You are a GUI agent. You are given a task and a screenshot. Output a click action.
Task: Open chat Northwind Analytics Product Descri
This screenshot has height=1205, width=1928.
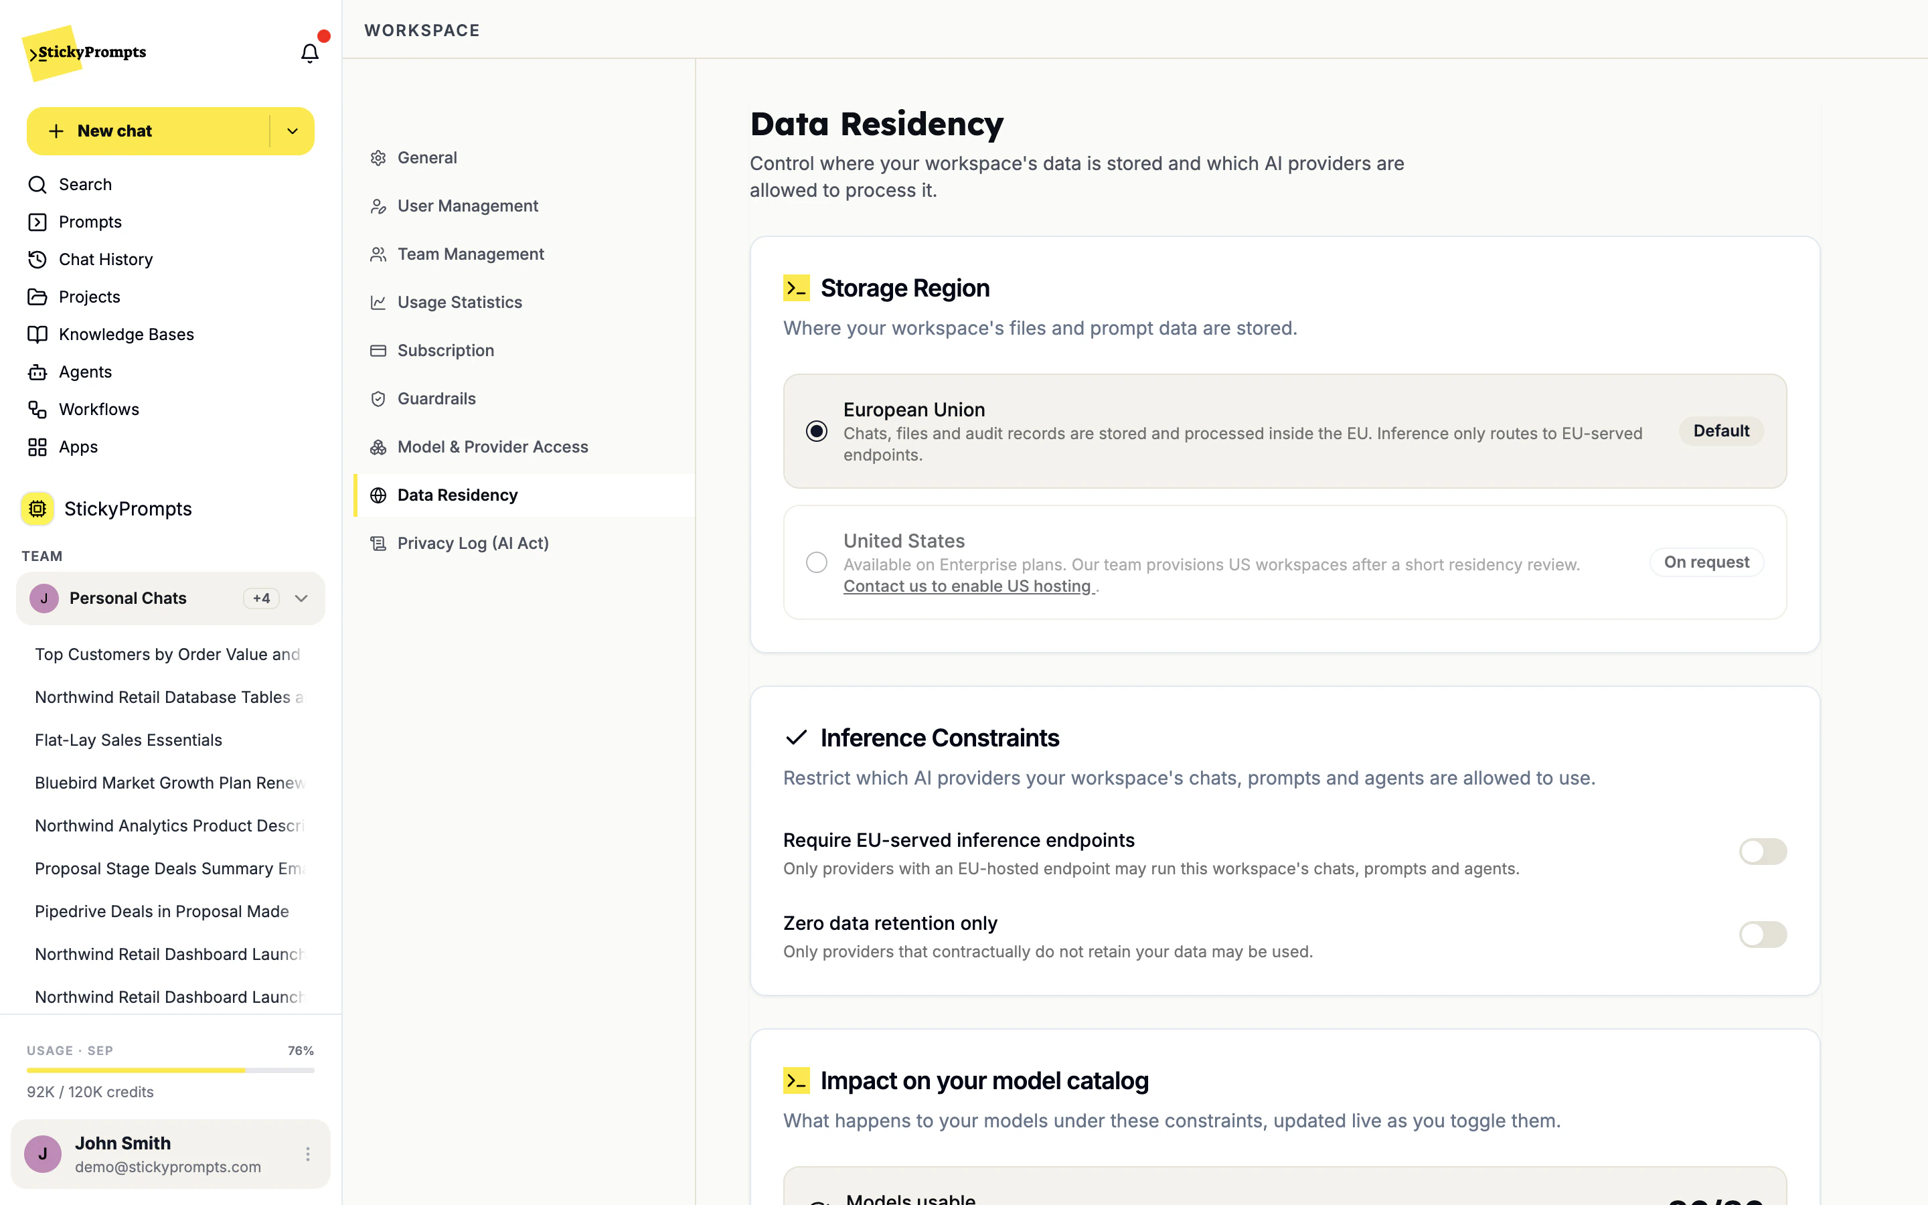[171, 825]
